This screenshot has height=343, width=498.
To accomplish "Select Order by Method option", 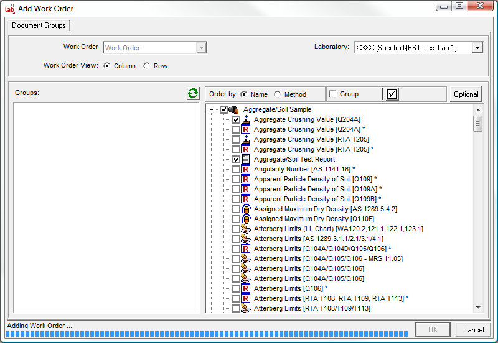I will (x=278, y=94).
